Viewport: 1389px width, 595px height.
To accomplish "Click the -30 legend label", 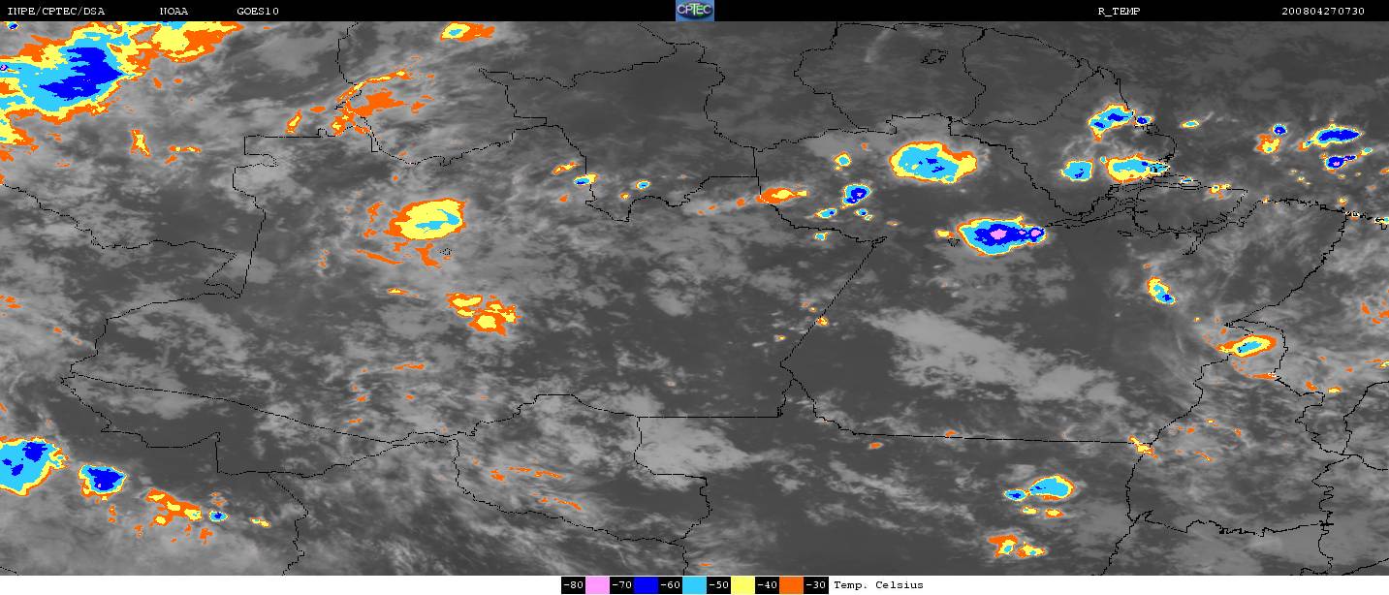I will pos(816,584).
